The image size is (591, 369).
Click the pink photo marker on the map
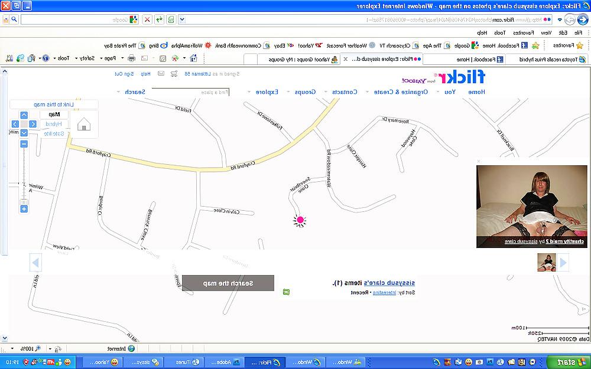click(300, 220)
